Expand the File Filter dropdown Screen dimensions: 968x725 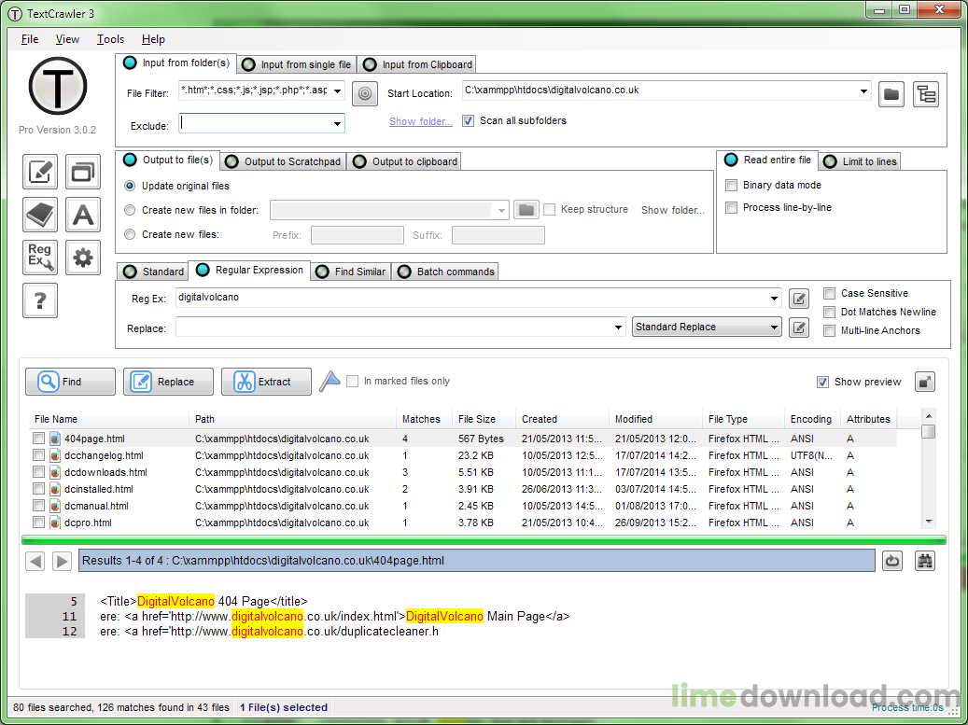pos(338,91)
